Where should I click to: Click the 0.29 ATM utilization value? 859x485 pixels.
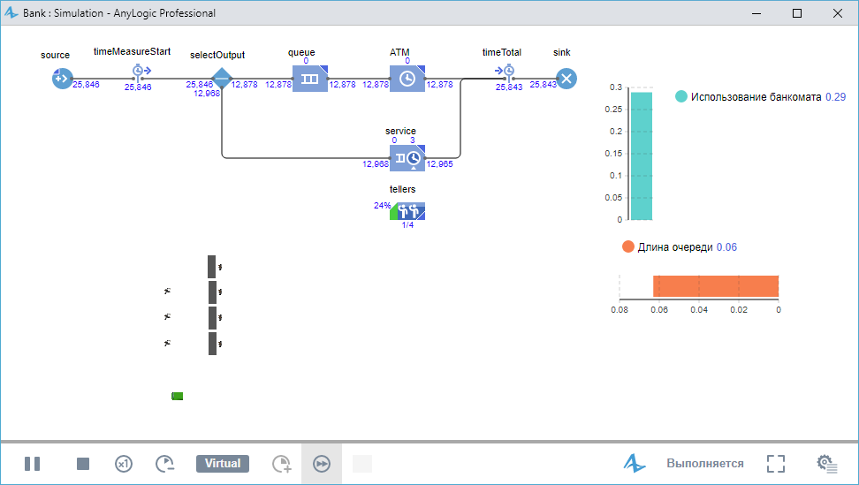pyautogui.click(x=835, y=97)
